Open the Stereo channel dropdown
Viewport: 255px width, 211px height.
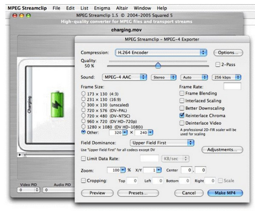point(164,77)
